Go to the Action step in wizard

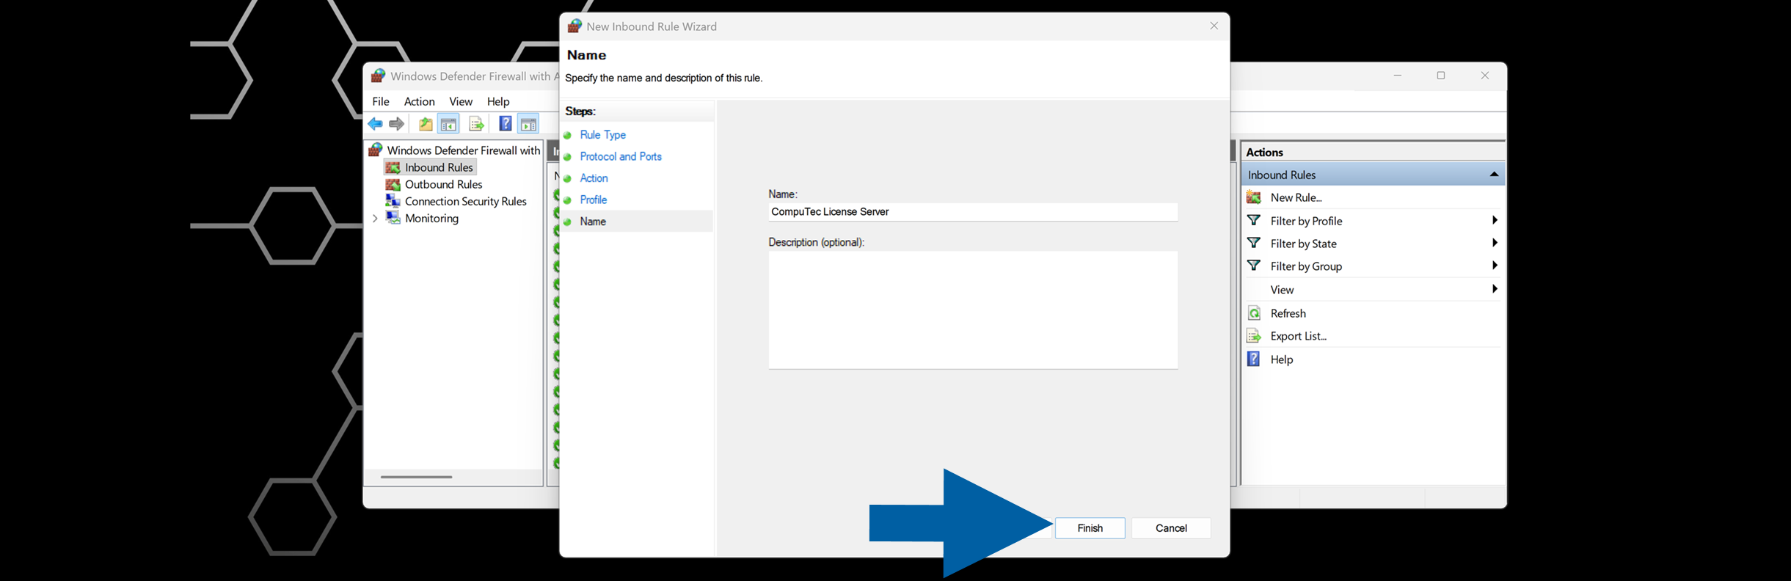coord(594,178)
